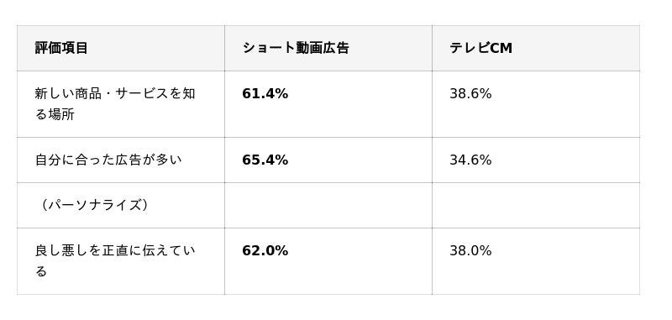672x320 pixels.
Task: Click the 良し悪しを正直に伝えている row label
Action: click(x=115, y=261)
